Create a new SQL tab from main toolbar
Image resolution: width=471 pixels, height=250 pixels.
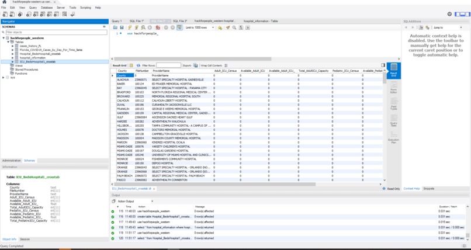[5, 14]
